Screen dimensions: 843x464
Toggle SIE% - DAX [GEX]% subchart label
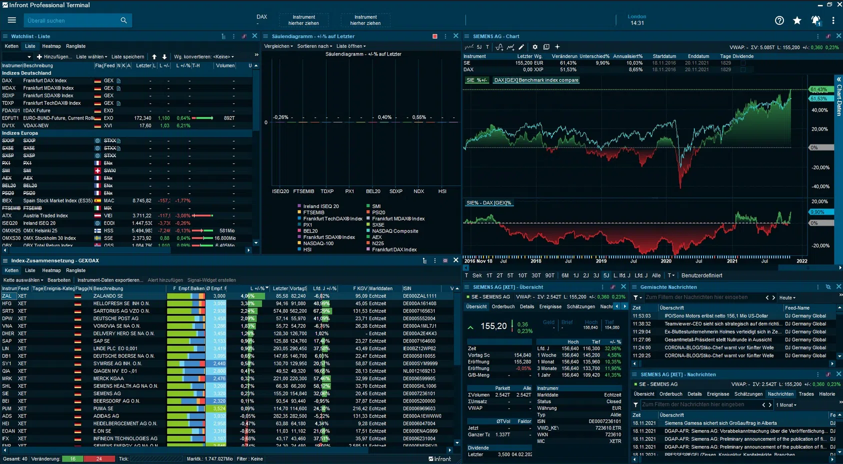tap(488, 203)
